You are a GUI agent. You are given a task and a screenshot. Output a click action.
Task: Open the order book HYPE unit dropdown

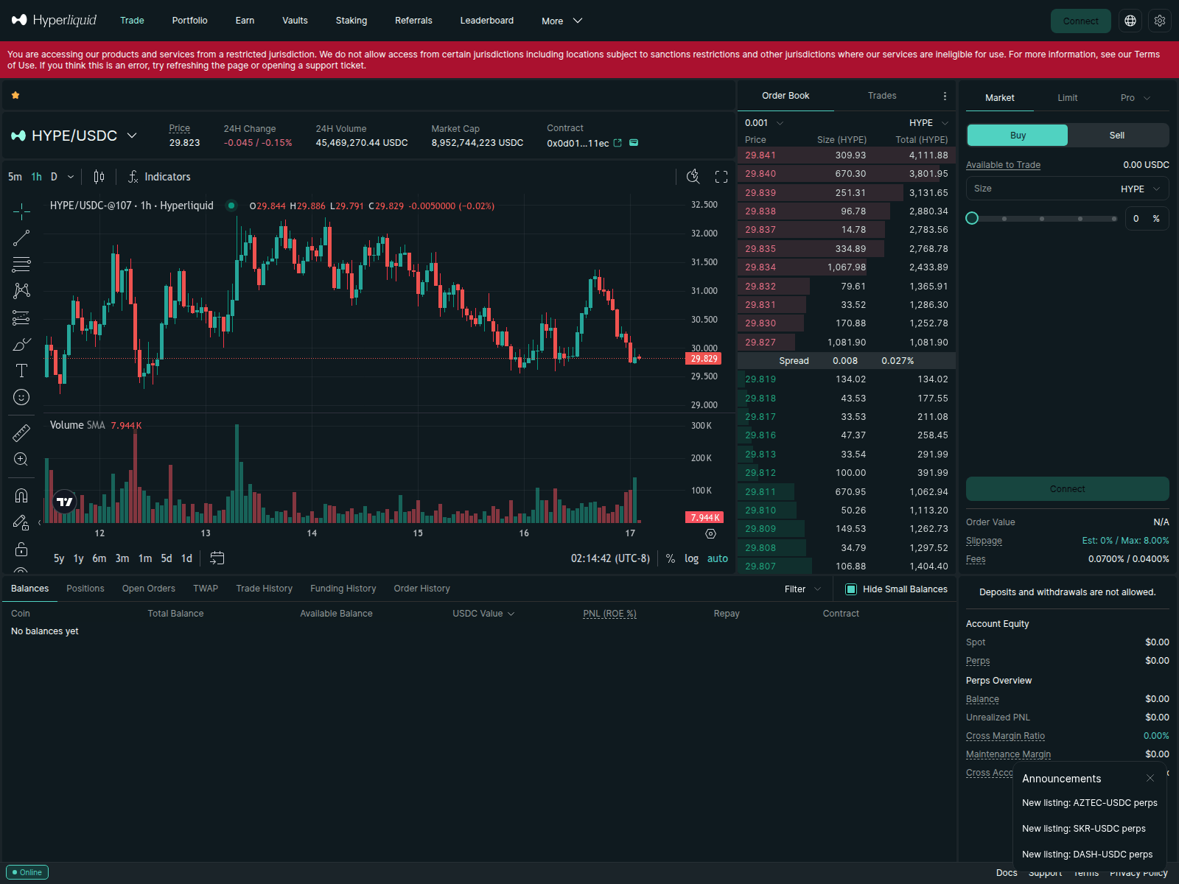pyautogui.click(x=928, y=123)
